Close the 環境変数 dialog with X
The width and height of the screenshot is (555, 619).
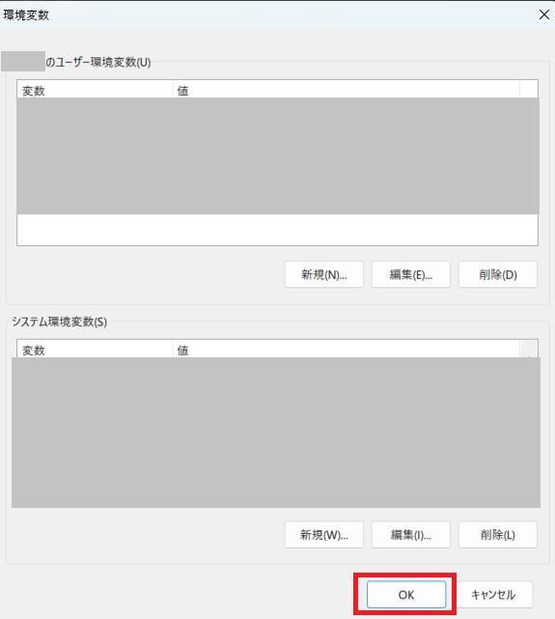coord(544,15)
